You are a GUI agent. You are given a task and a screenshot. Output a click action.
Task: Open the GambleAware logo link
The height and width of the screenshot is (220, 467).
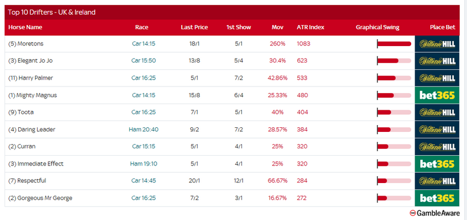pyautogui.click(x=435, y=213)
